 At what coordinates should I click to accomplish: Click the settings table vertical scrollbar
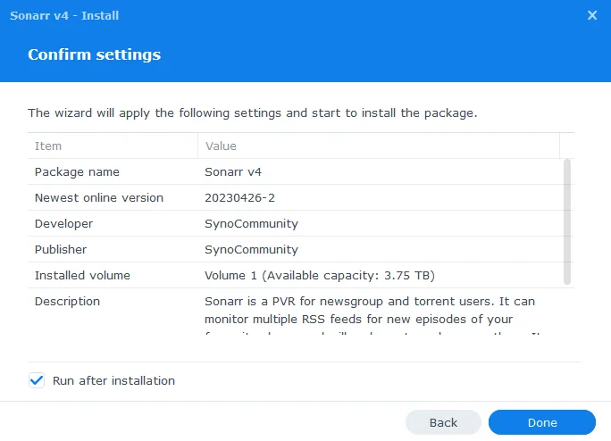tap(567, 221)
